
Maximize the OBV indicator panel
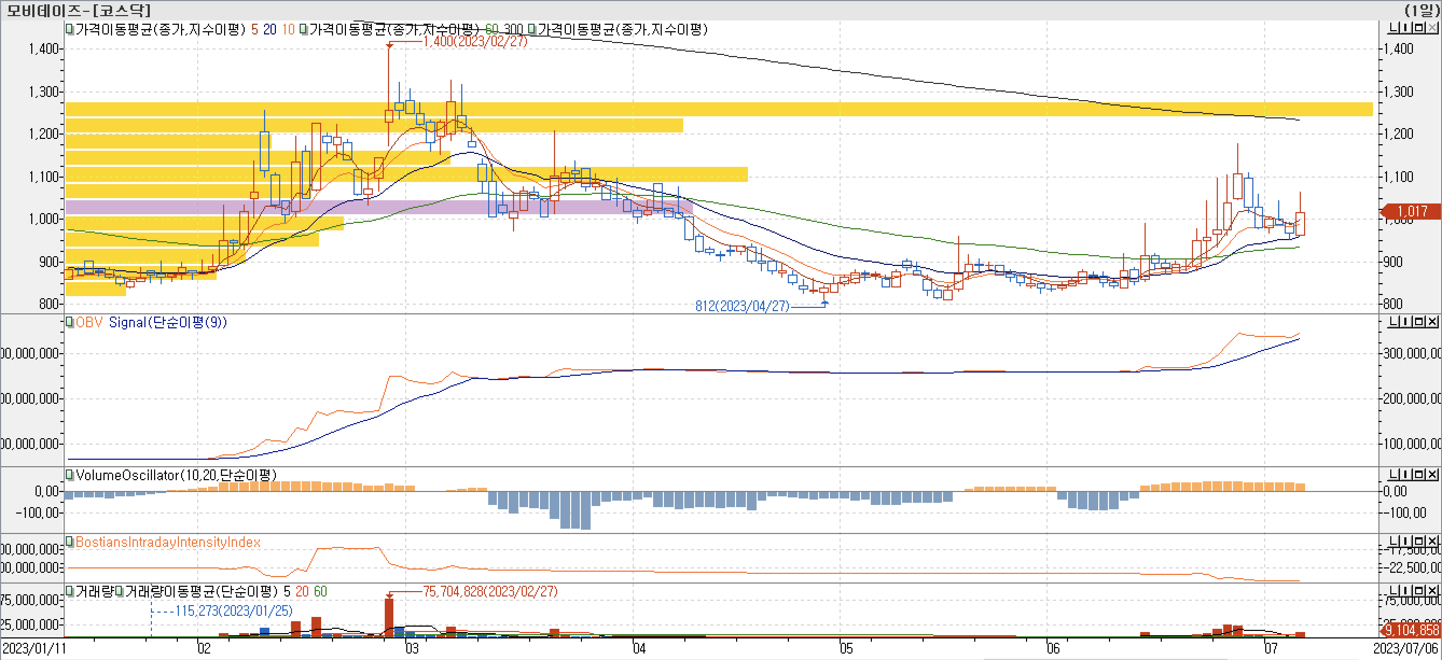(1419, 321)
